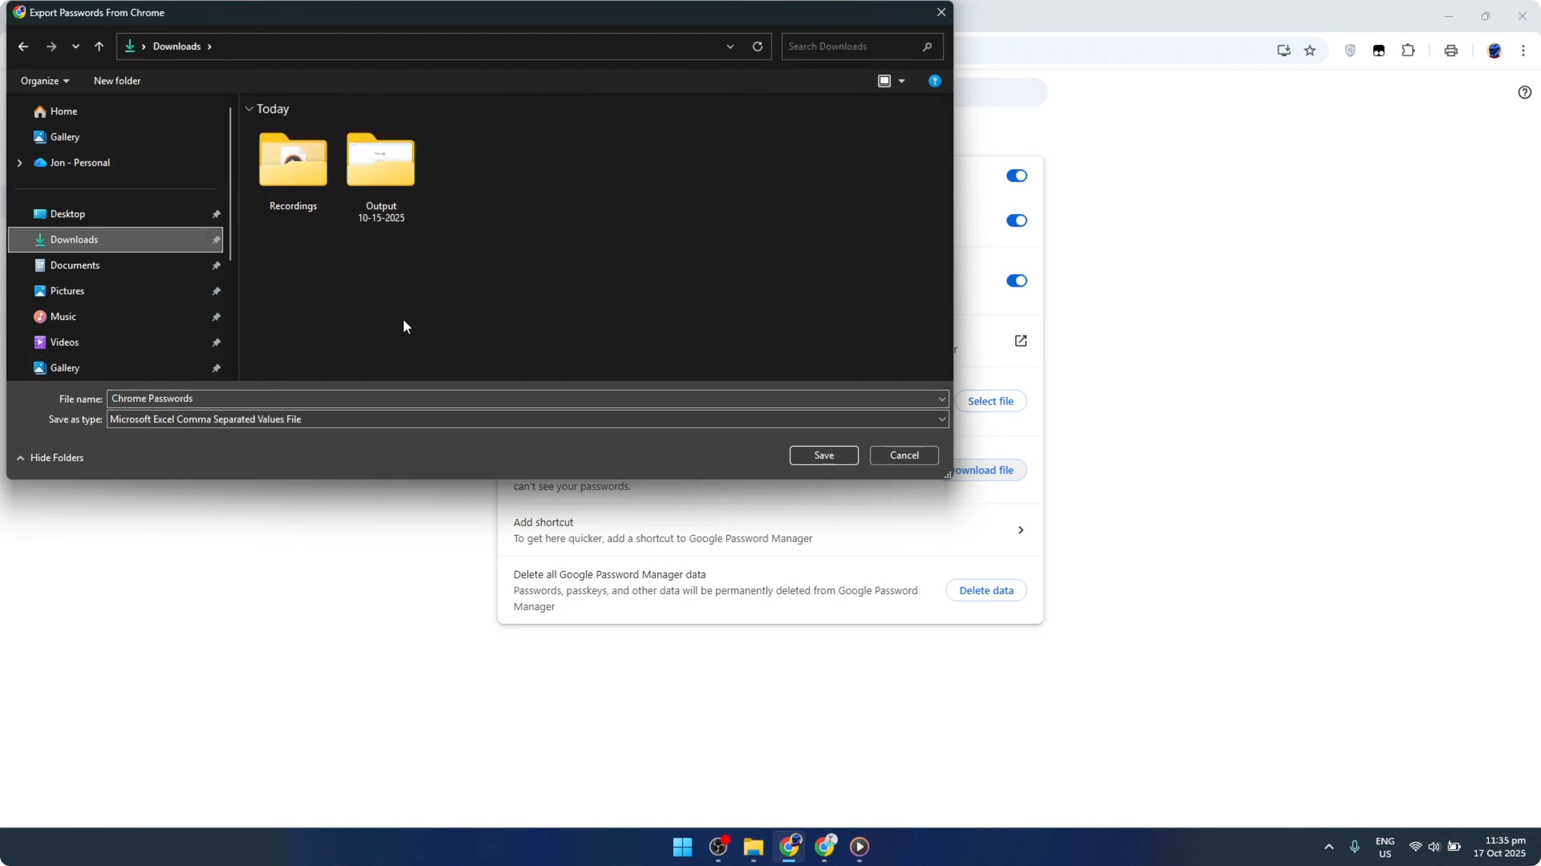Image resolution: width=1541 pixels, height=866 pixels.
Task: Expand the address bar history dropdown
Action: 730,46
